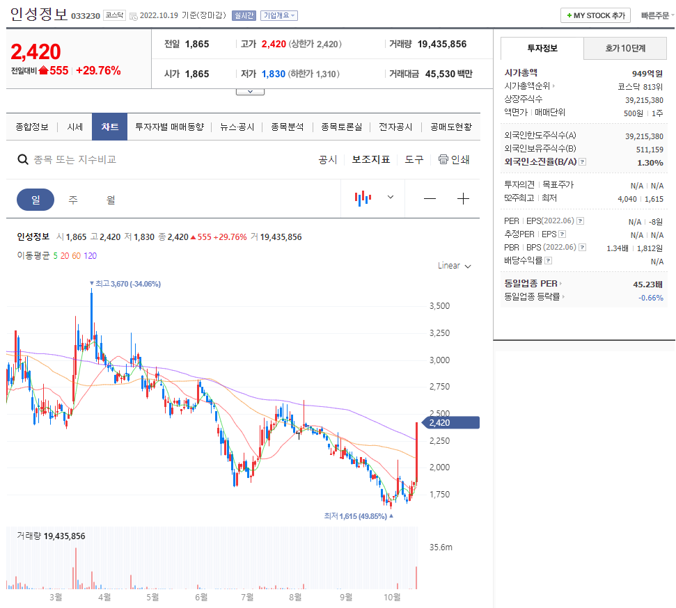Image resolution: width=676 pixels, height=608 pixels.
Task: Open 동일업종 등락률 link
Action: coord(534,296)
